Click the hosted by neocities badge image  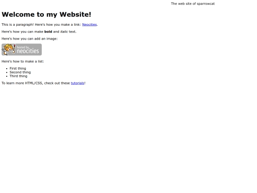(21, 50)
